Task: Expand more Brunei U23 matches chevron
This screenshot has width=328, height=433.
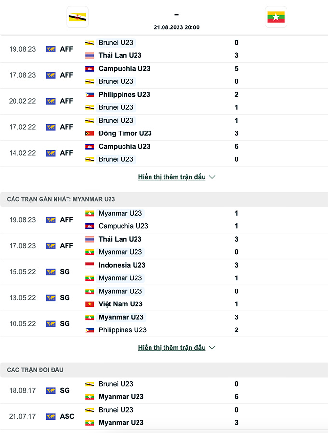Action: [212, 177]
